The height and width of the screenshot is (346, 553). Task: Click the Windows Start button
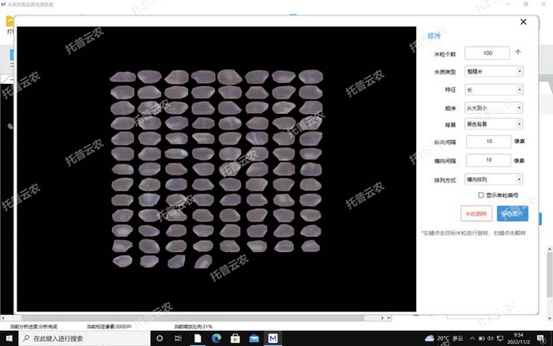point(9,338)
